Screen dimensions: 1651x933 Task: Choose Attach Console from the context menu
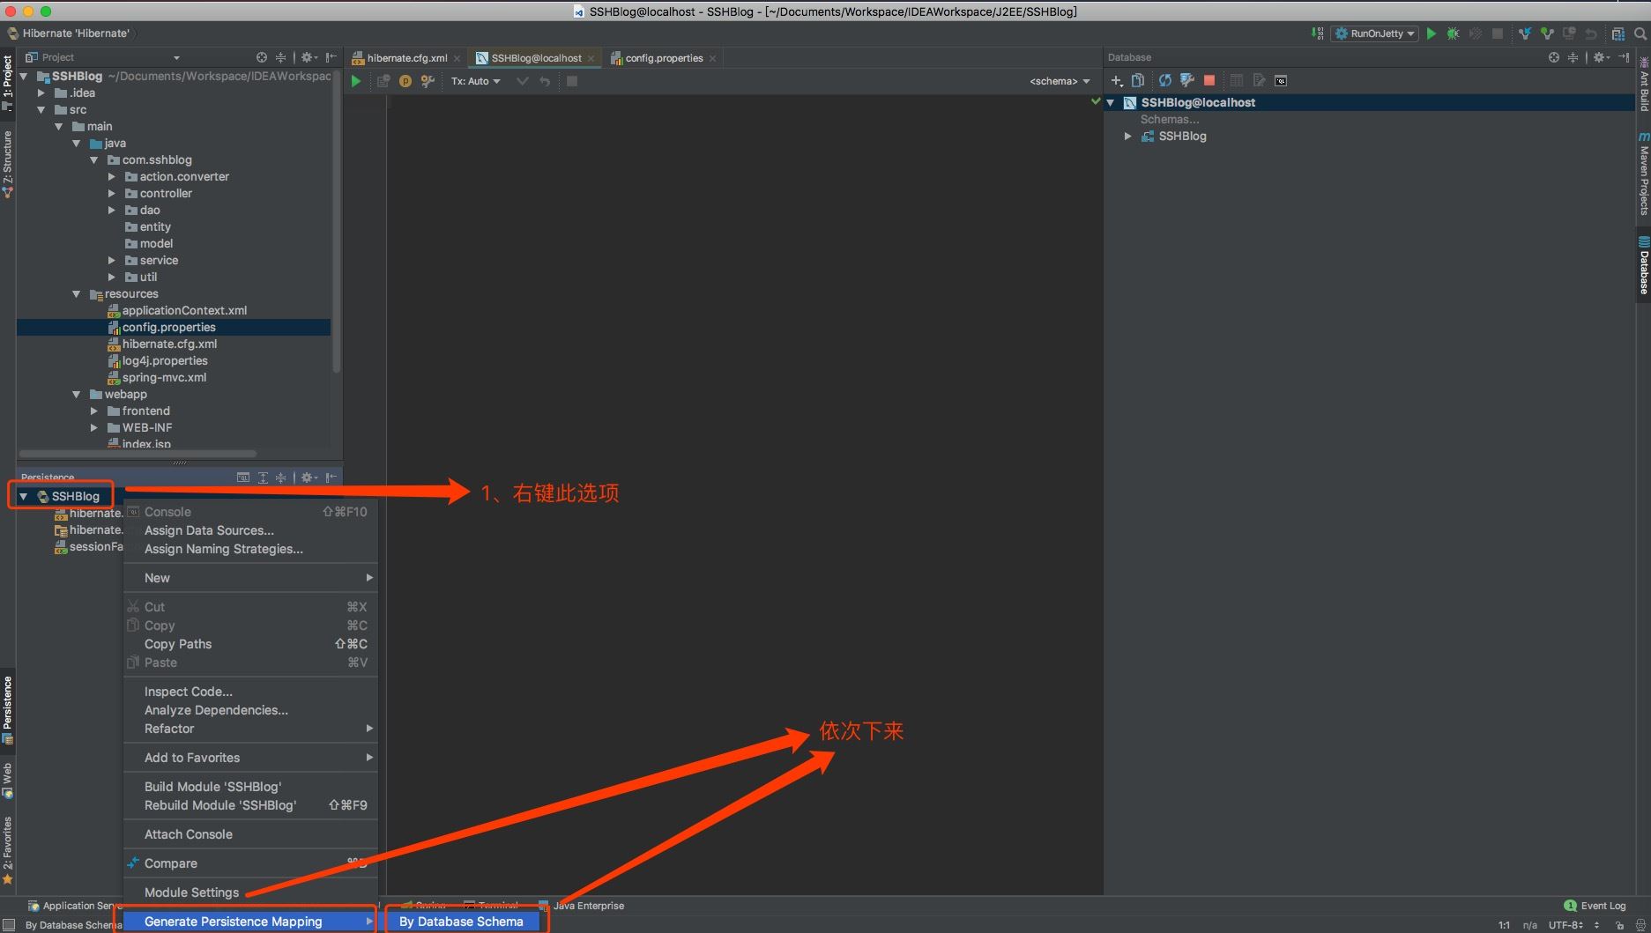pyautogui.click(x=250, y=834)
